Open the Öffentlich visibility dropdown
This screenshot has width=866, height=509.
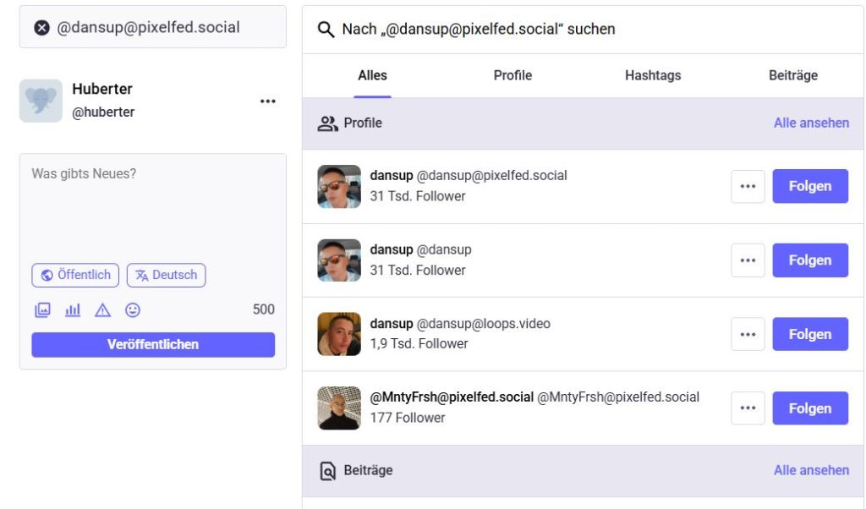(75, 275)
